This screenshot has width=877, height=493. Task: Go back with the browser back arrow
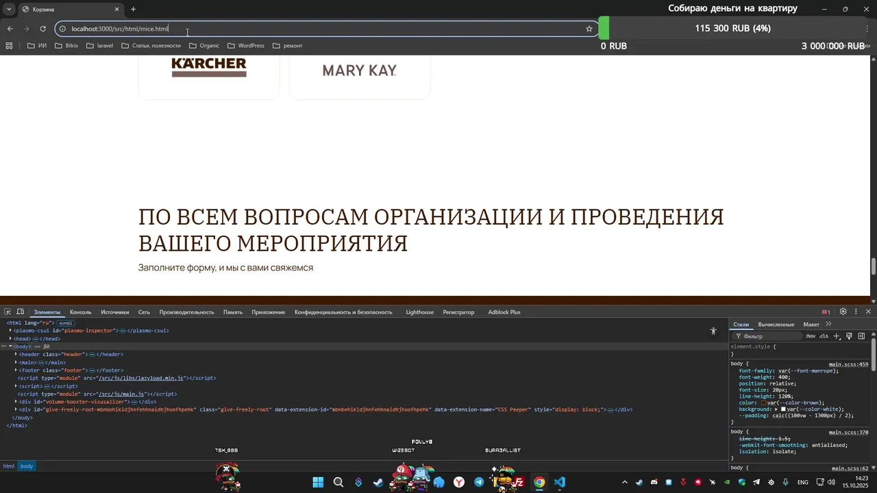click(x=10, y=29)
